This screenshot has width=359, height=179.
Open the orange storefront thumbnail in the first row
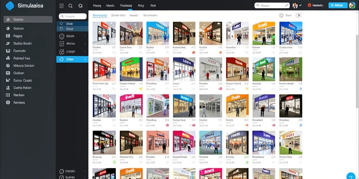tap(264, 33)
